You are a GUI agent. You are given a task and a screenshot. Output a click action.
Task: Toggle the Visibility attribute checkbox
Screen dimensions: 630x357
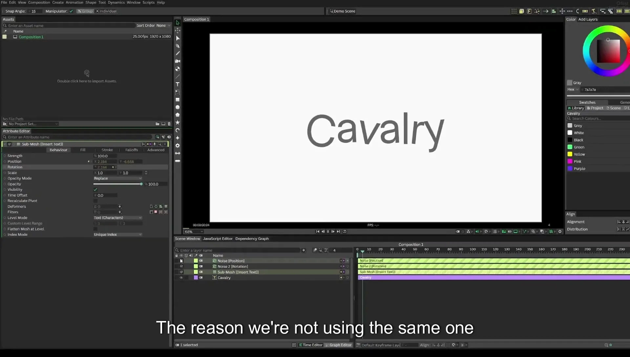95,190
